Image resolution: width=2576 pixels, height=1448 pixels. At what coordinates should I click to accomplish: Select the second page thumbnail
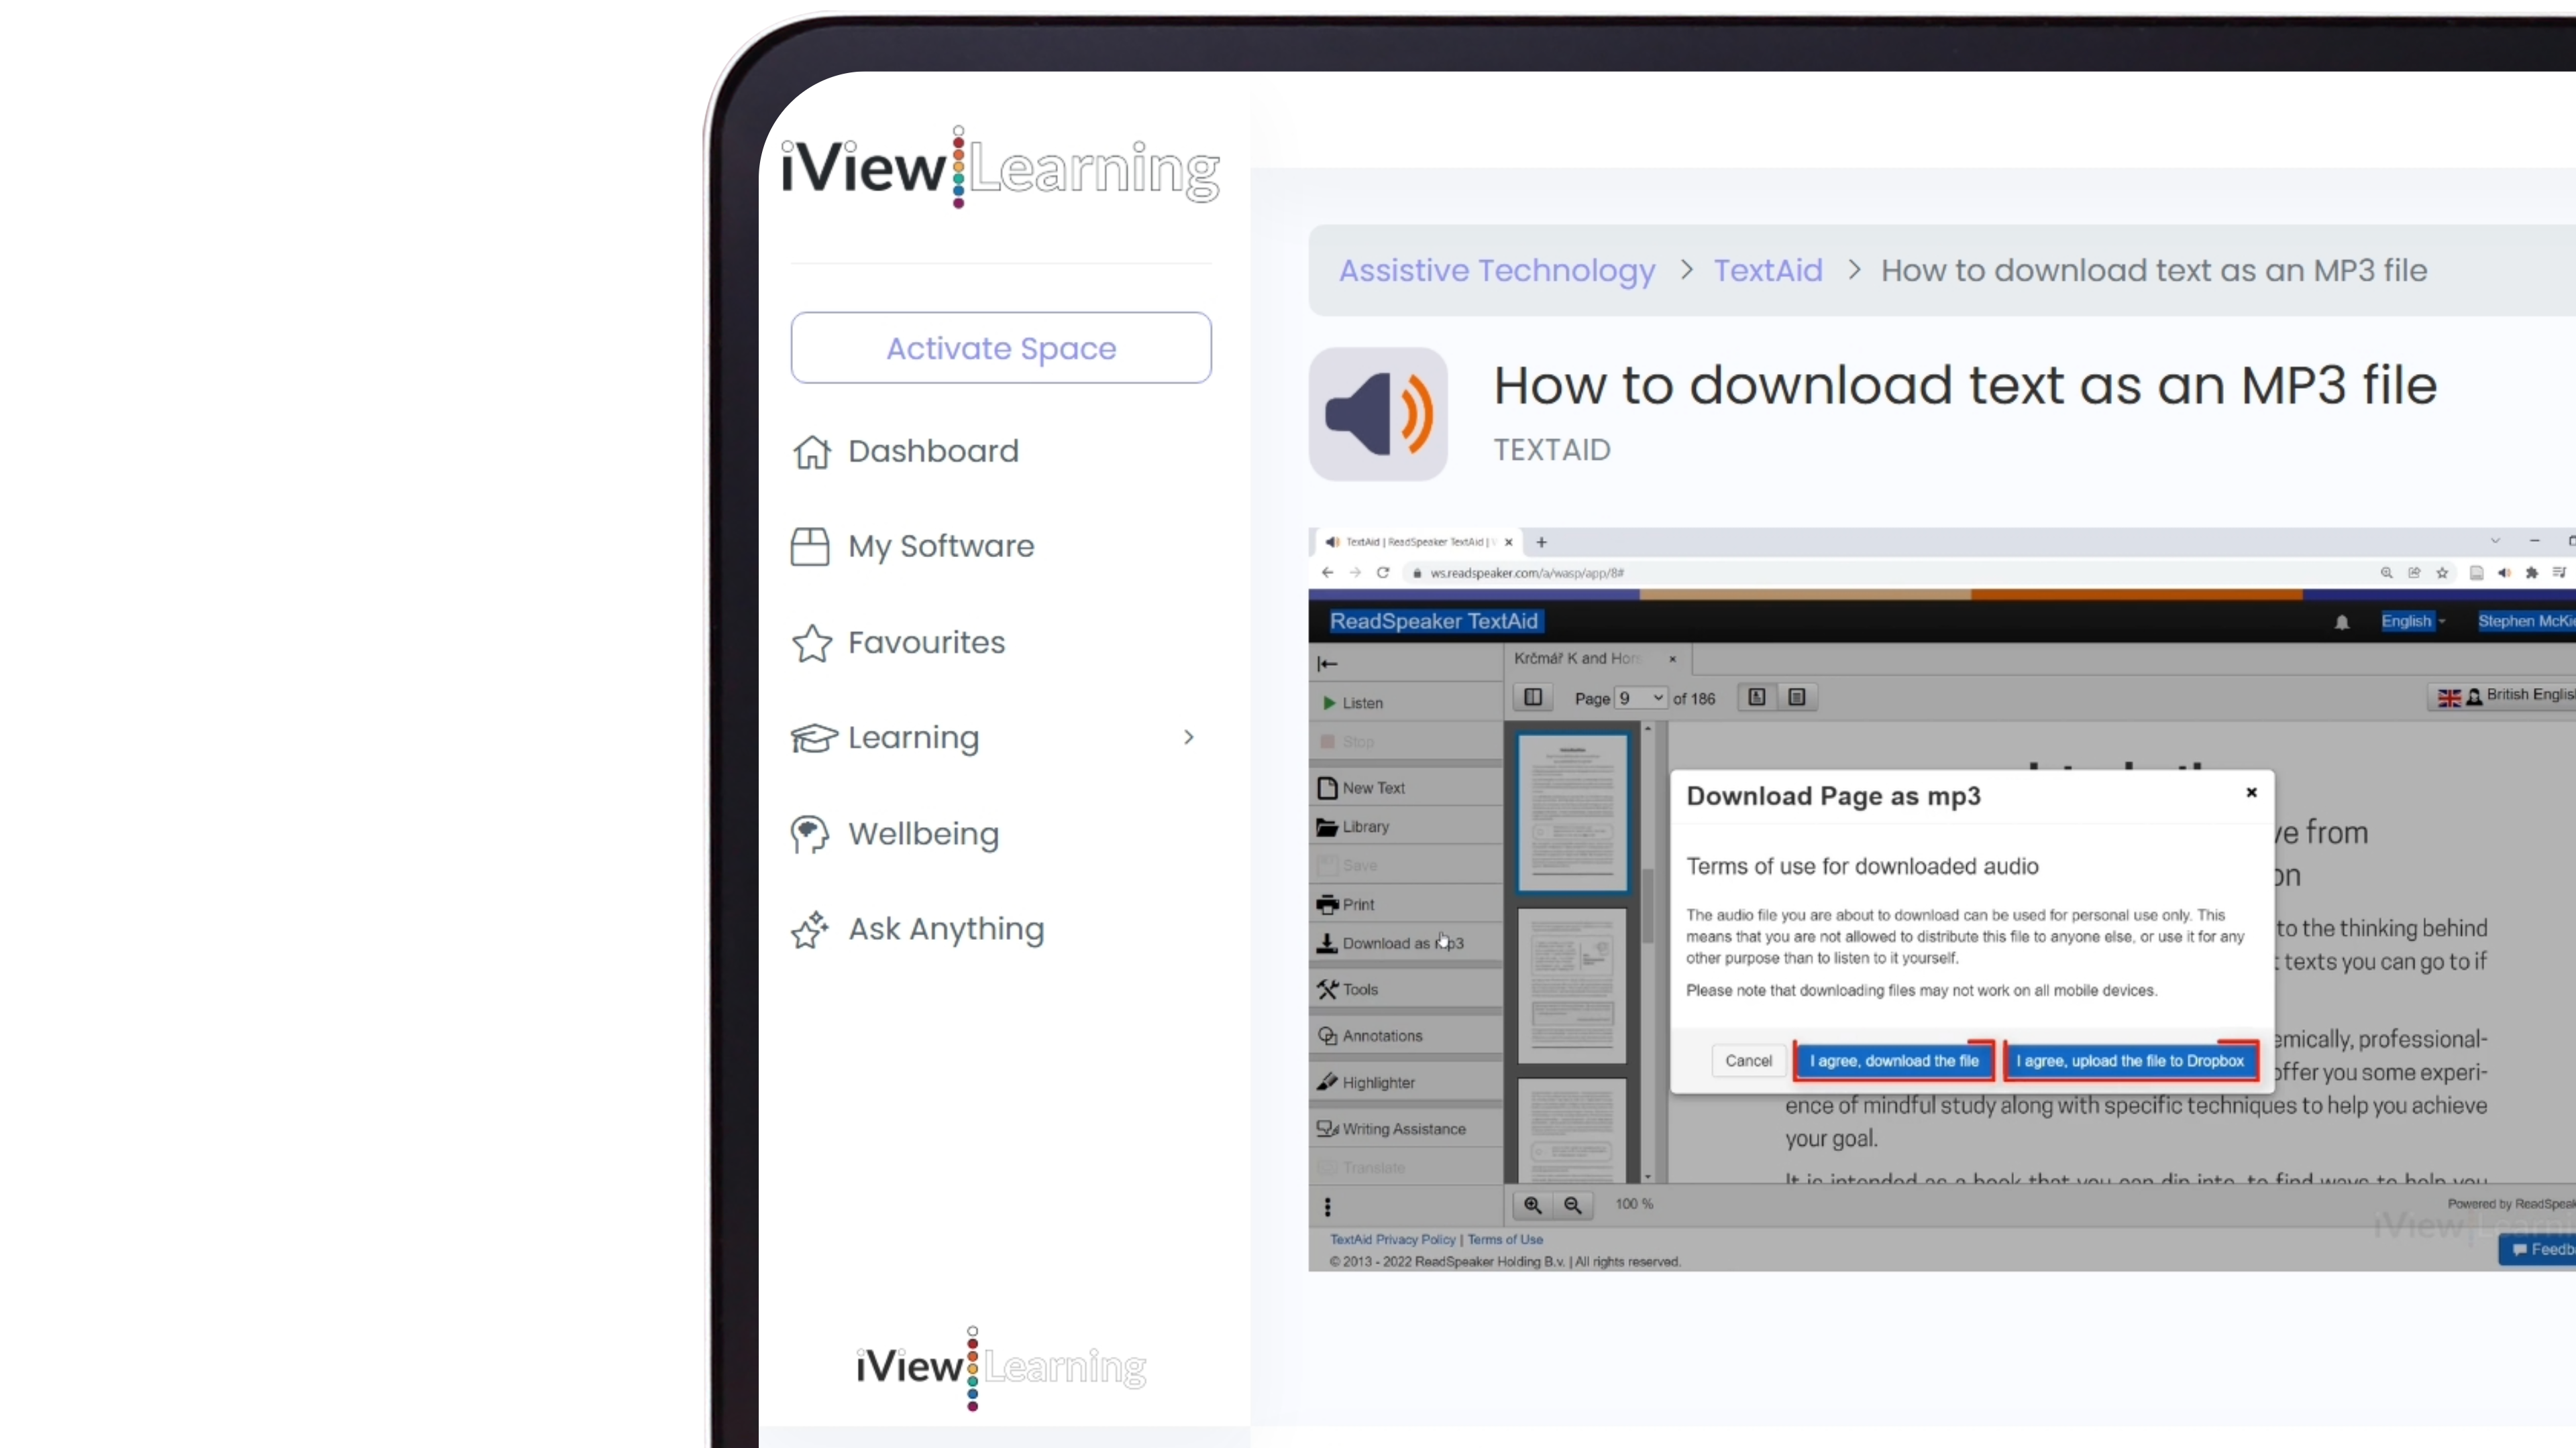(1572, 985)
